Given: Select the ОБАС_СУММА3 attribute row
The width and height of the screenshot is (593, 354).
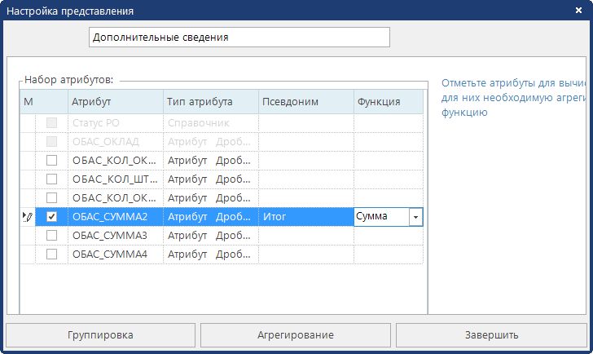Looking at the screenshot, I should coord(114,236).
